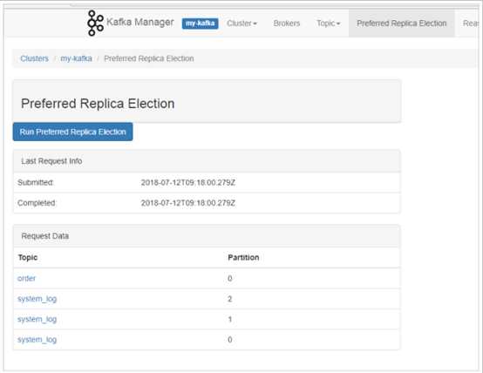Open my-kafka breadcrumb link
The width and height of the screenshot is (483, 373).
(76, 58)
